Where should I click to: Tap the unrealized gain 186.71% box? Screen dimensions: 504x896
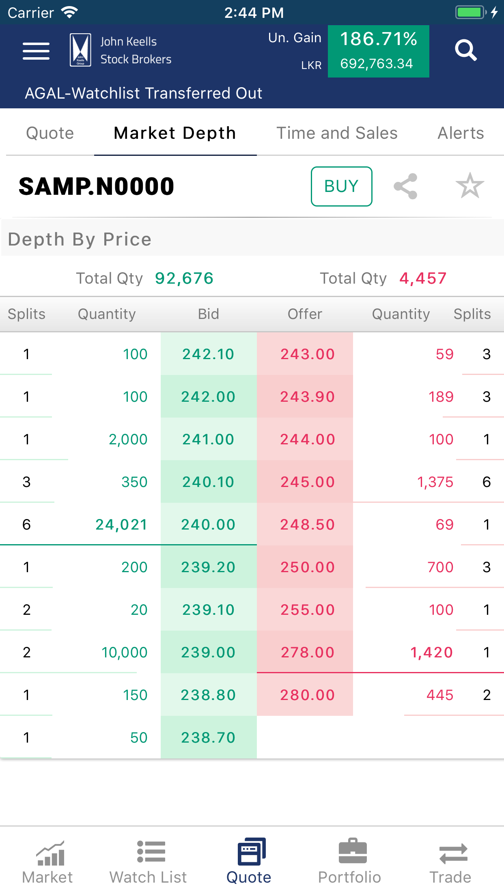[379, 51]
